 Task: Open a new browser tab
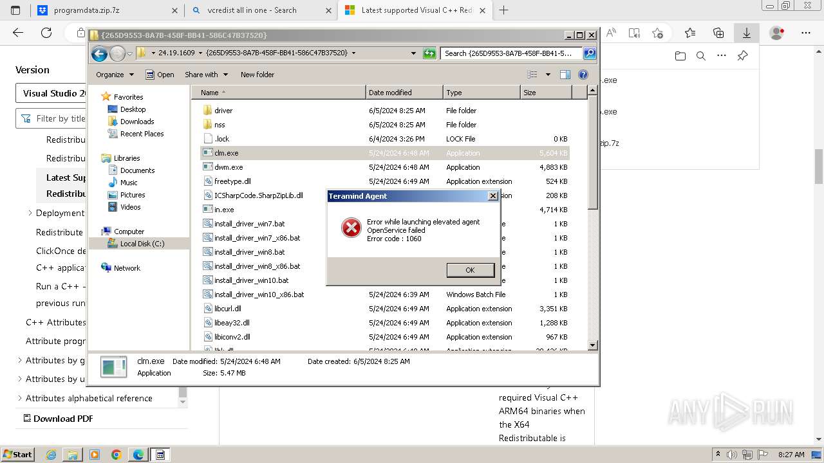click(503, 10)
